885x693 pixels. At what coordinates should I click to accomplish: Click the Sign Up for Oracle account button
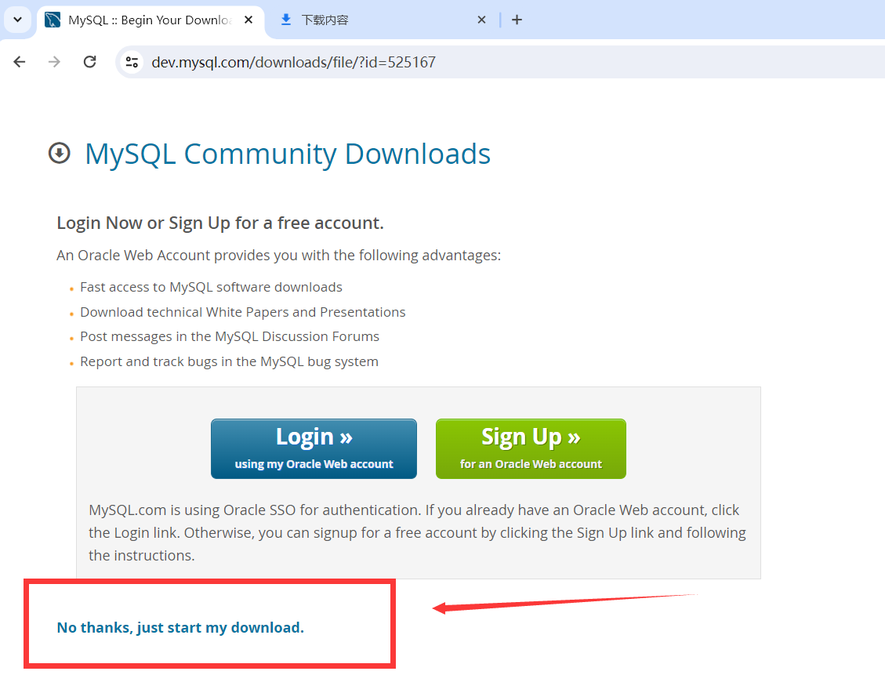click(x=531, y=448)
